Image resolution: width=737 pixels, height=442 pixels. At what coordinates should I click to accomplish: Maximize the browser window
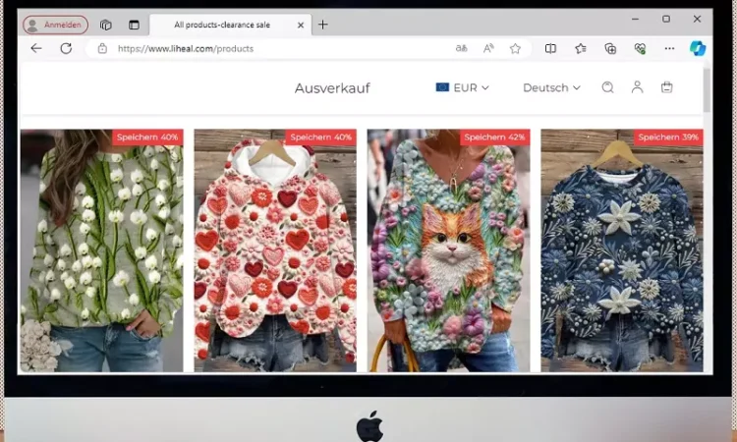[x=666, y=19]
